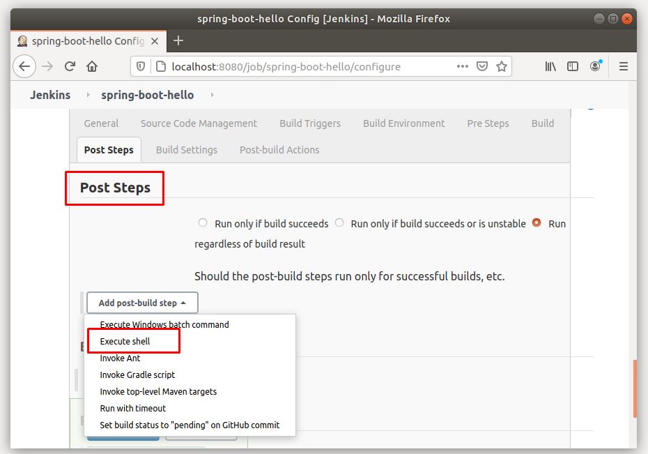Choose Run with timeout step
648x454 pixels.
[x=132, y=408]
